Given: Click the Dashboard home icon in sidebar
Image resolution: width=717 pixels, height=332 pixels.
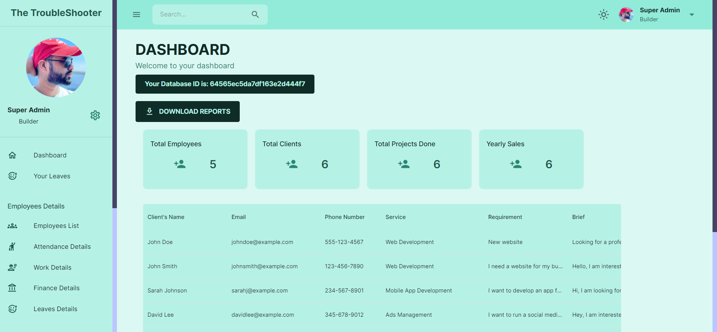Looking at the screenshot, I should [x=12, y=155].
